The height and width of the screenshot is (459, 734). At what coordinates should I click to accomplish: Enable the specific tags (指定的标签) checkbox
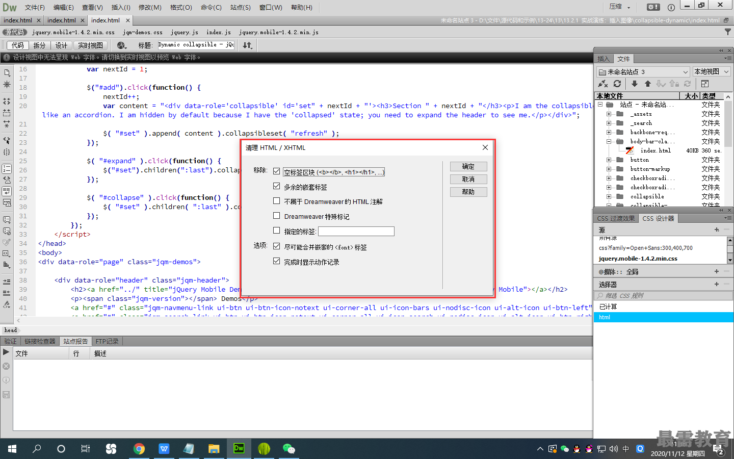(276, 231)
